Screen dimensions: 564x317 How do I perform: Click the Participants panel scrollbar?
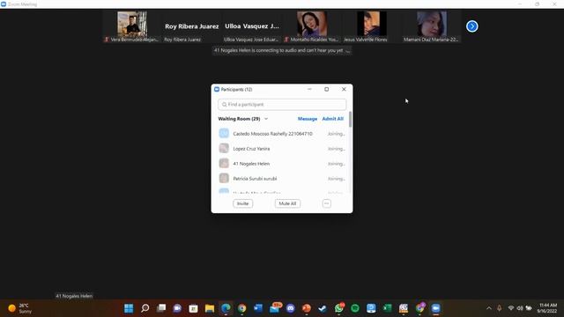click(x=351, y=120)
